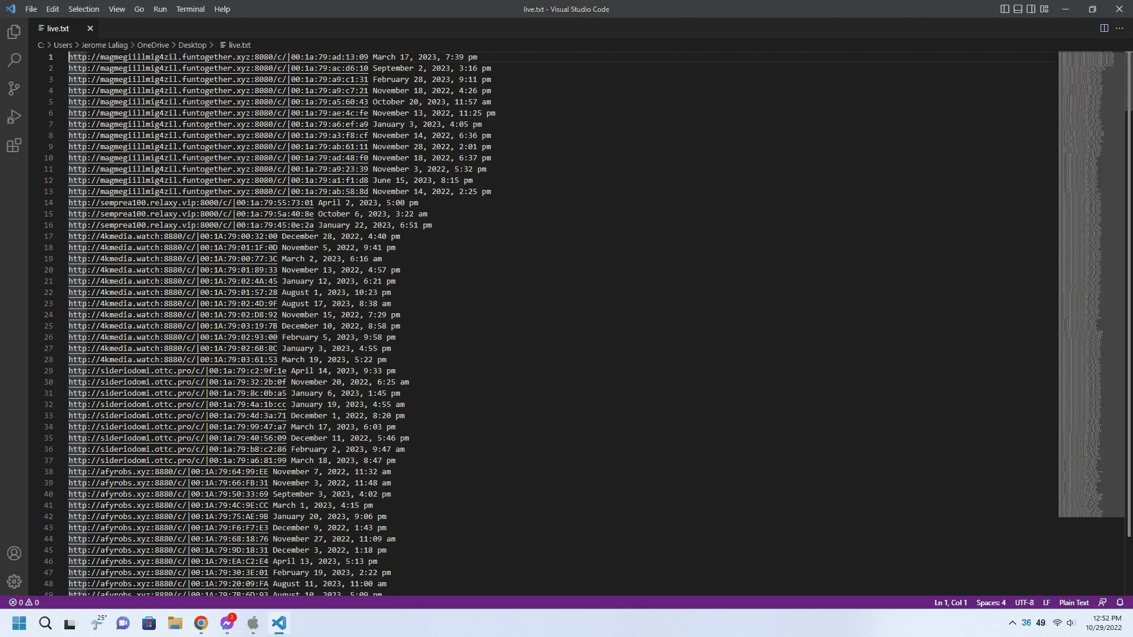
Task: Open Windows taskbar search
Action: [x=45, y=623]
